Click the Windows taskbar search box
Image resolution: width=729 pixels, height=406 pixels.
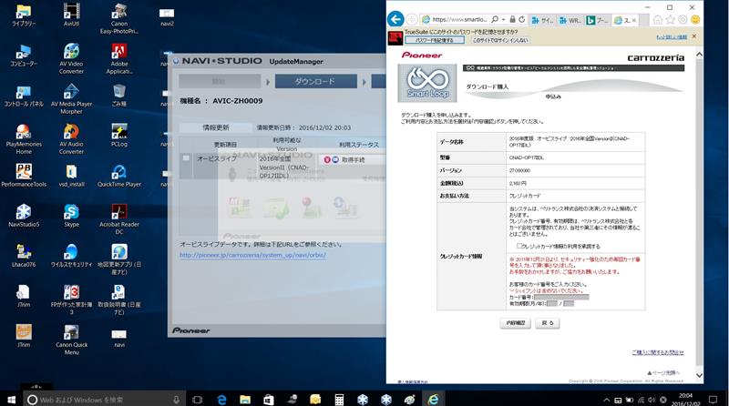[x=105, y=400]
